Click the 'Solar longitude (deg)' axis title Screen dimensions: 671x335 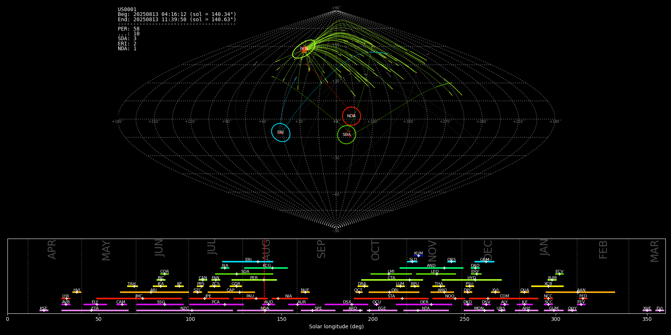336,326
